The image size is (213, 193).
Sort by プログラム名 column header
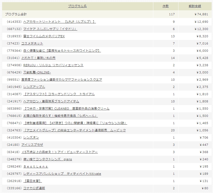click(77, 6)
